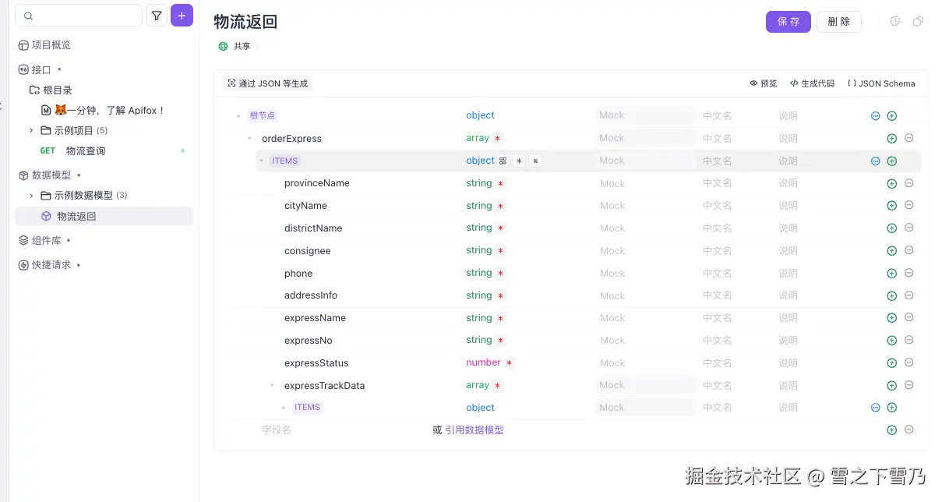The image size is (942, 502).
Task: Click the overlapping-shapes icon at top right
Action: 918,21
